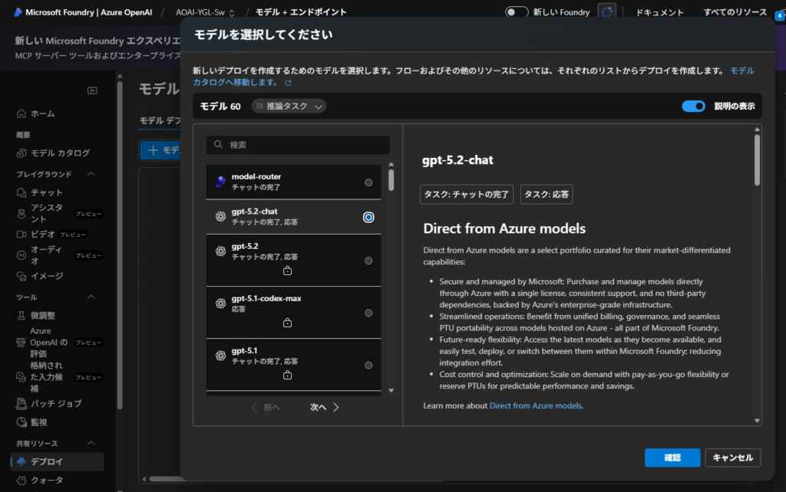786x492 pixels.
Task: Click the lock icon under gpt-5.2
Action: pos(287,271)
